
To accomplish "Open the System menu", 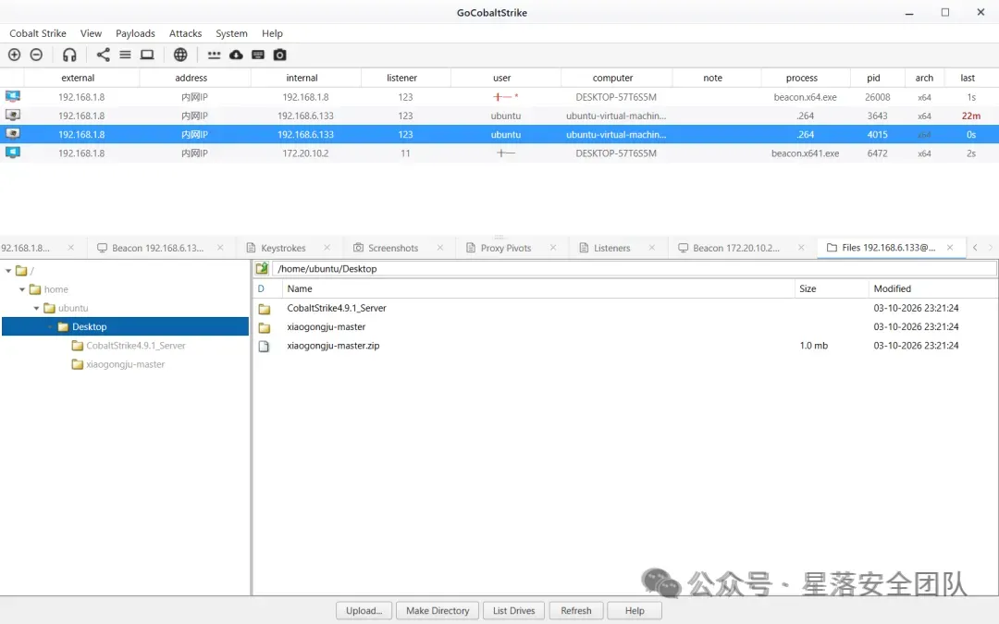I will (231, 33).
